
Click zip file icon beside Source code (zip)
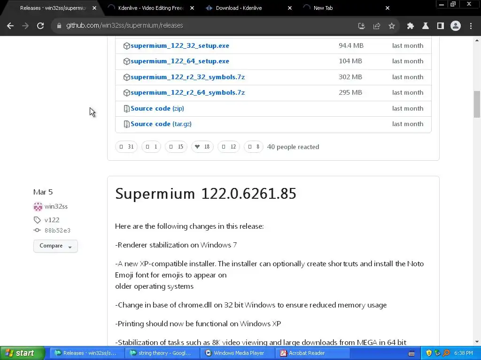tap(126, 109)
